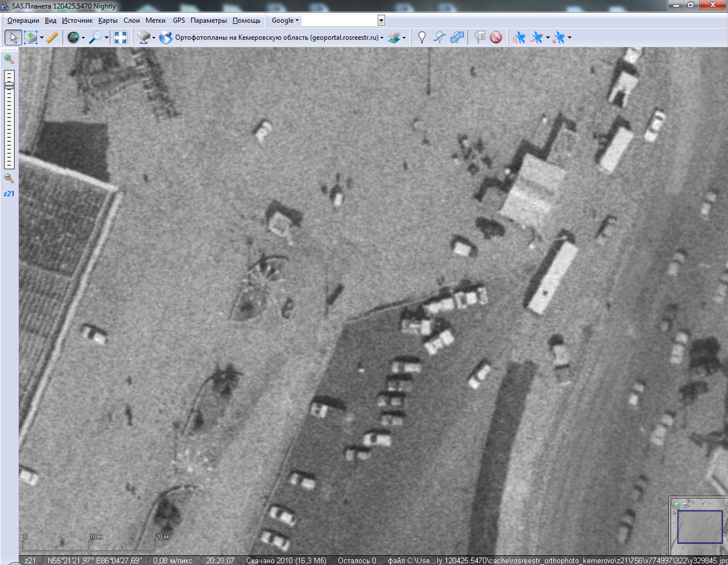Click zoom in magnifier above zoom slider

(x=9, y=59)
